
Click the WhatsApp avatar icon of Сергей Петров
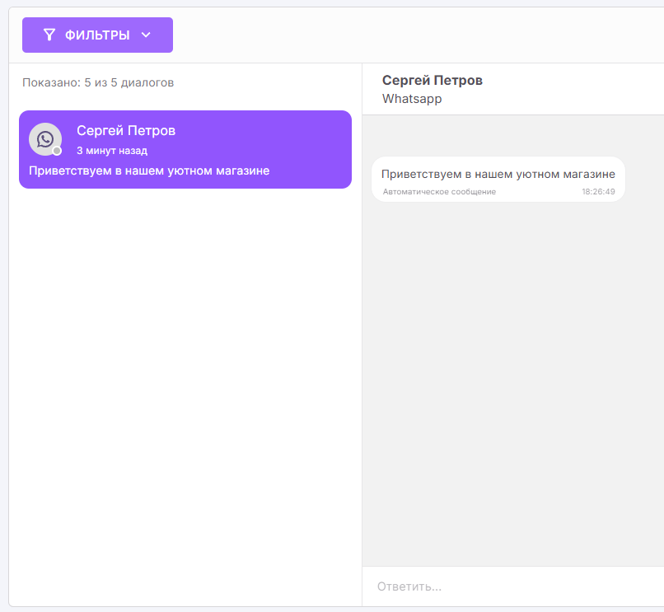tap(44, 138)
